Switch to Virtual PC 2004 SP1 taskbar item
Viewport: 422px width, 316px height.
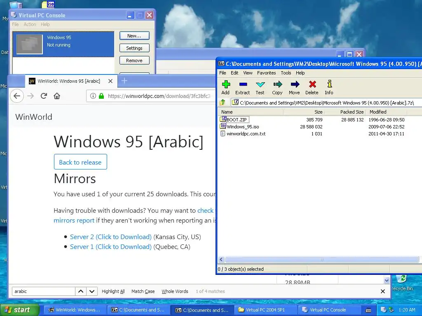click(x=265, y=310)
